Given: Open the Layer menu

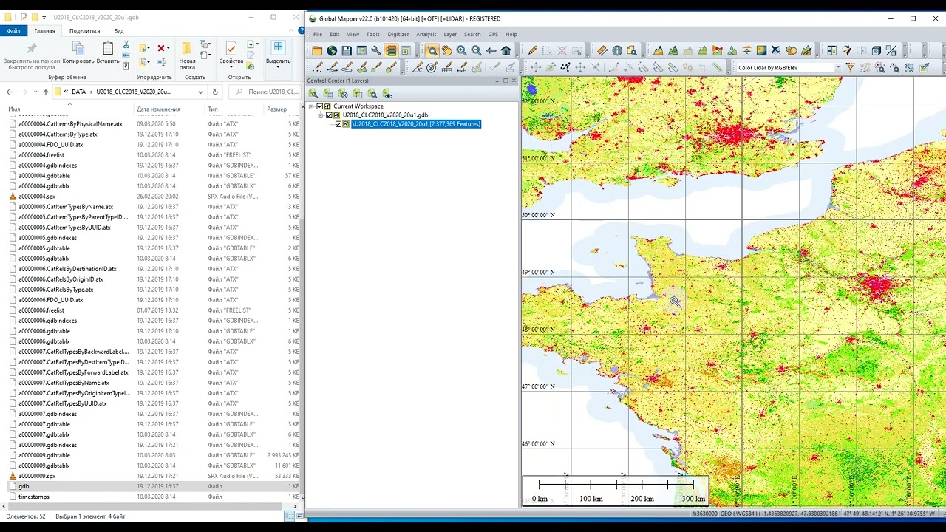Looking at the screenshot, I should (x=450, y=34).
